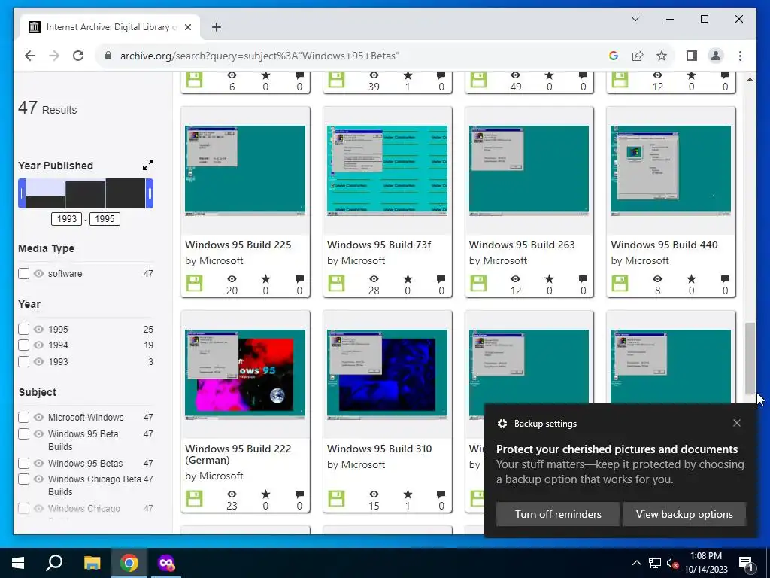This screenshot has height=578, width=770.
Task: Toggle eye icon beside Microsoft Windows filter
Action: coord(39,417)
